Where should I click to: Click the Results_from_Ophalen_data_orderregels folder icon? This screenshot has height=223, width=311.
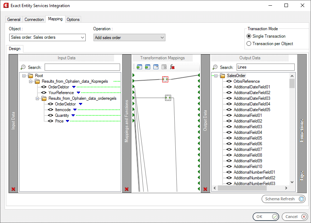(44, 98)
